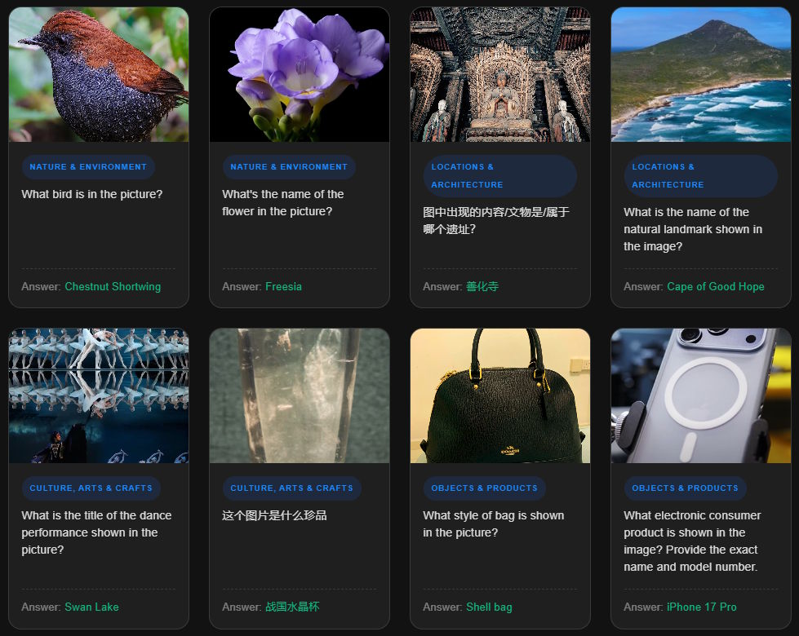Click the ballet dancers stage image
This screenshot has width=799, height=636.
tap(99, 396)
